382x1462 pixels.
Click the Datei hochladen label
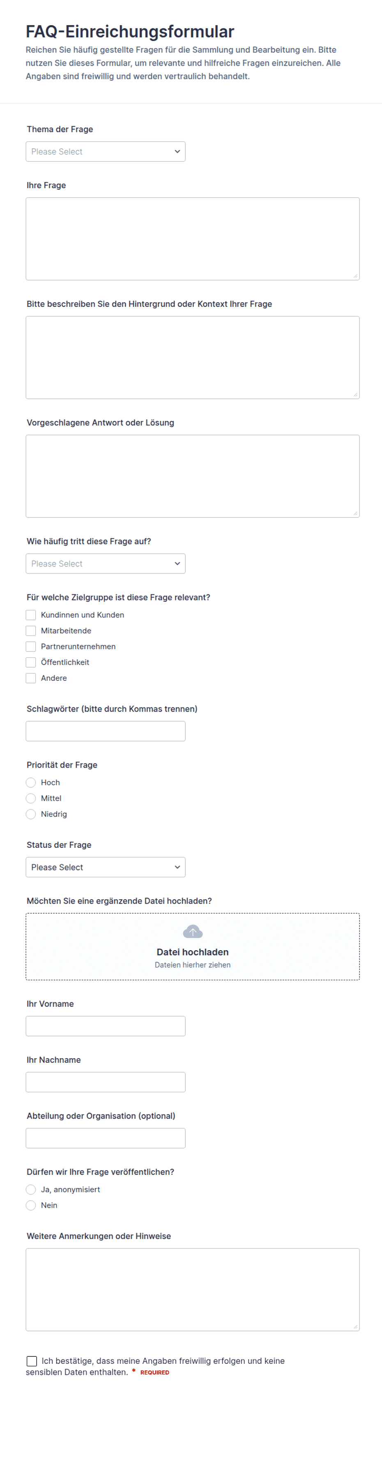pos(192,952)
